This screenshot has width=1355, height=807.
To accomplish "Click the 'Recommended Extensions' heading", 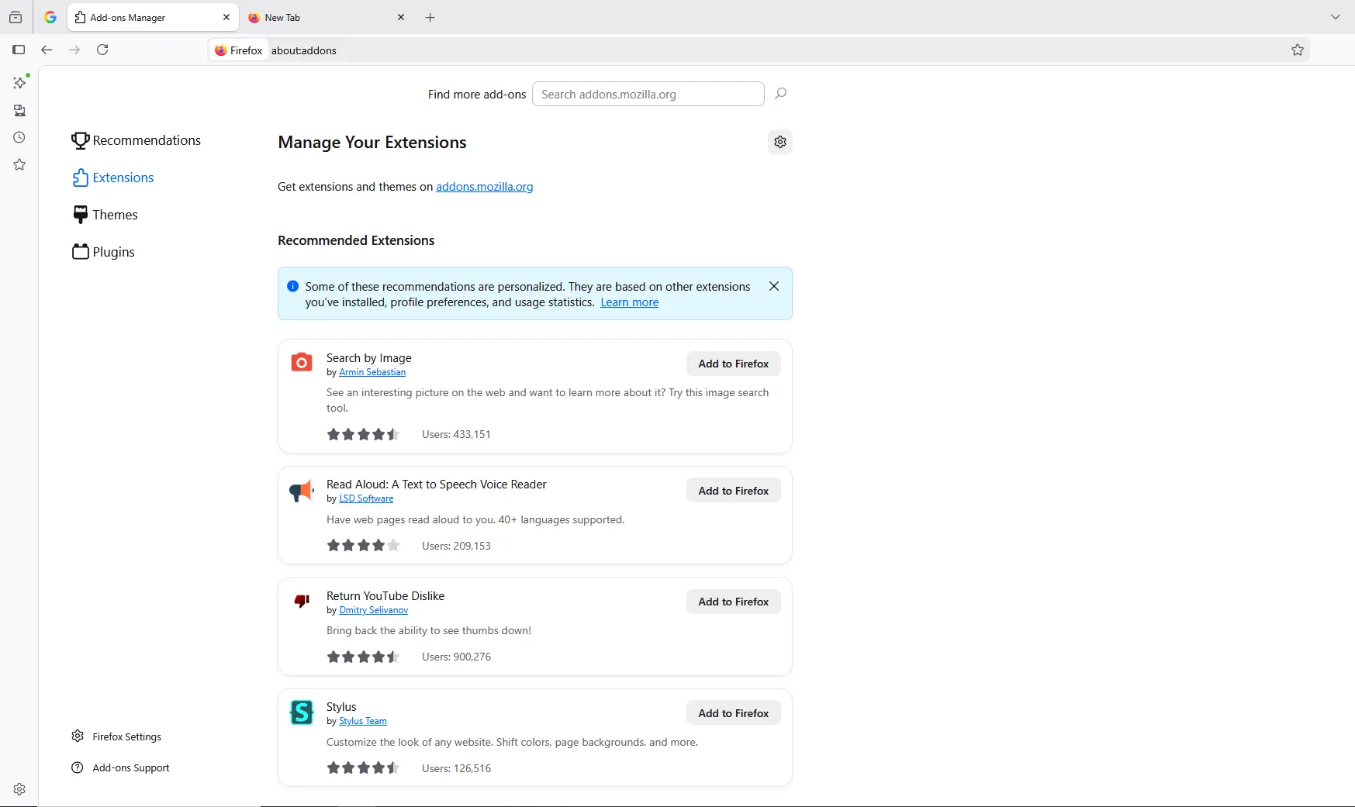I will [x=356, y=240].
